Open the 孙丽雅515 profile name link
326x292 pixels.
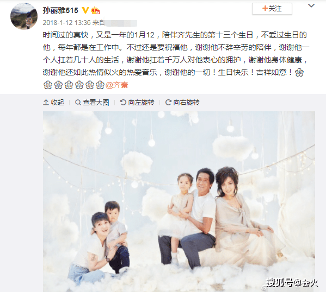click(60, 10)
